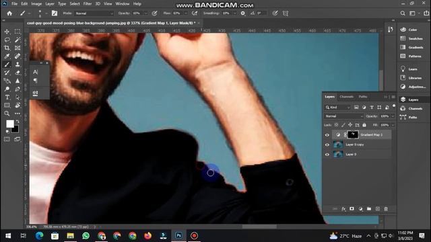The width and height of the screenshot is (431, 242).
Task: Open the brush Opacity dropdown arrow
Action: point(145,13)
